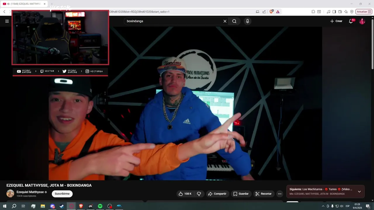The height and width of the screenshot is (210, 374).
Task: Open the YouTube hamburger guide menu
Action: coord(7,21)
